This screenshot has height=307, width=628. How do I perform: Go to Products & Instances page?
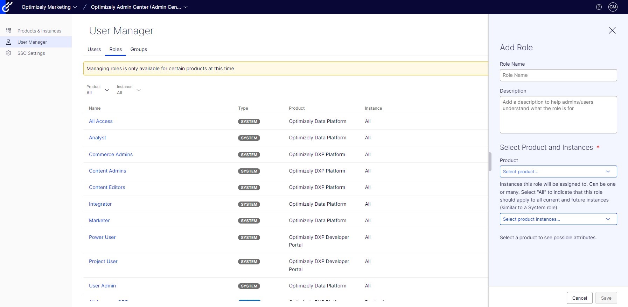pyautogui.click(x=39, y=31)
